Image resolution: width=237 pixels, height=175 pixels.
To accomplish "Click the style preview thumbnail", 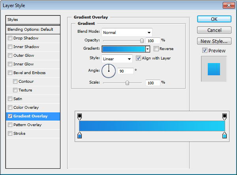I will pyautogui.click(x=214, y=69).
